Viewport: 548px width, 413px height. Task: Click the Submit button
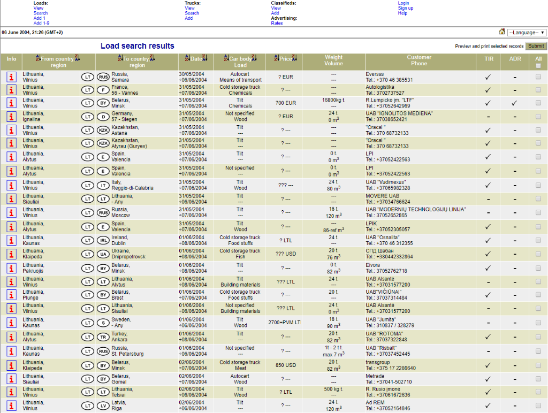[536, 46]
